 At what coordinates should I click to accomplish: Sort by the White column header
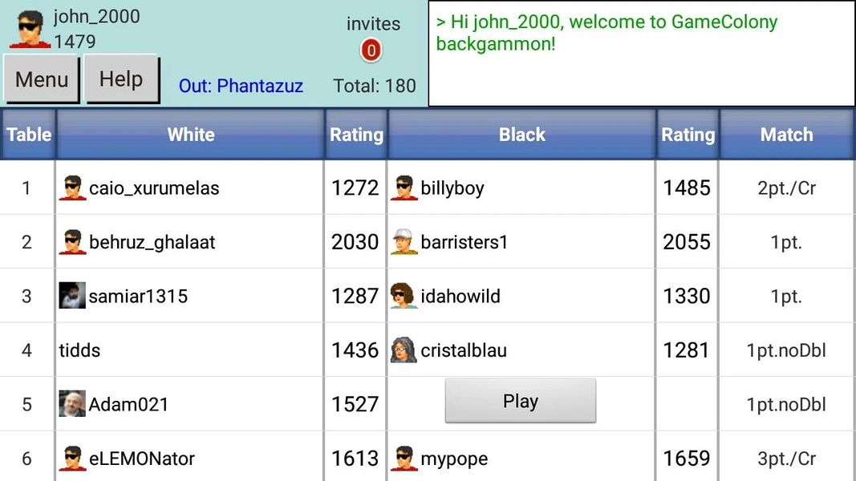point(190,134)
